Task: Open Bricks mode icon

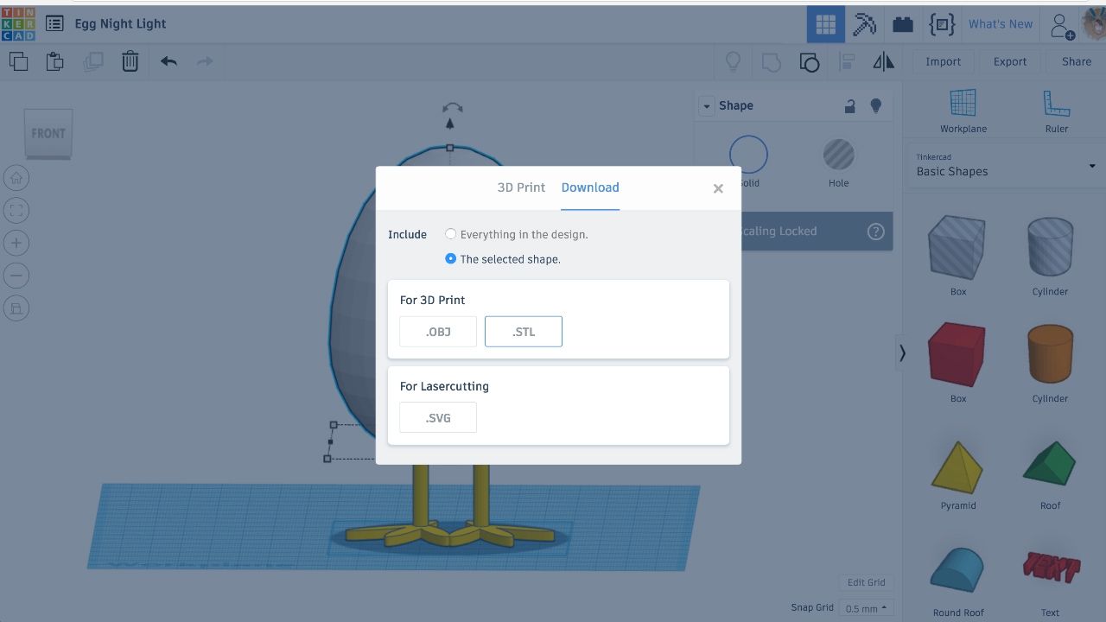Action: click(x=903, y=24)
